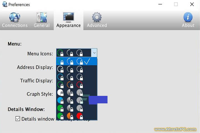Click the monitor icon above Appearance
Viewport: 200px width, 133px height.
coord(69,17)
